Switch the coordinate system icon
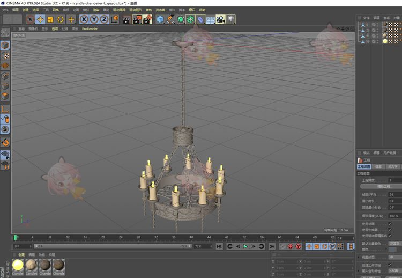Screen dimensions: 402x278 (115, 19)
